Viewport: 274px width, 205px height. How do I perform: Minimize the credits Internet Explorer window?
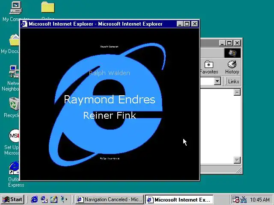click(180, 24)
